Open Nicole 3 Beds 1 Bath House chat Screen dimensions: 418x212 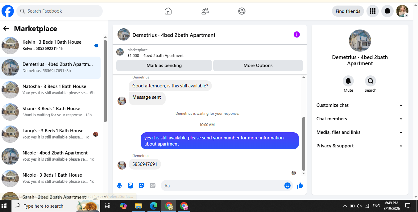(x=51, y=178)
